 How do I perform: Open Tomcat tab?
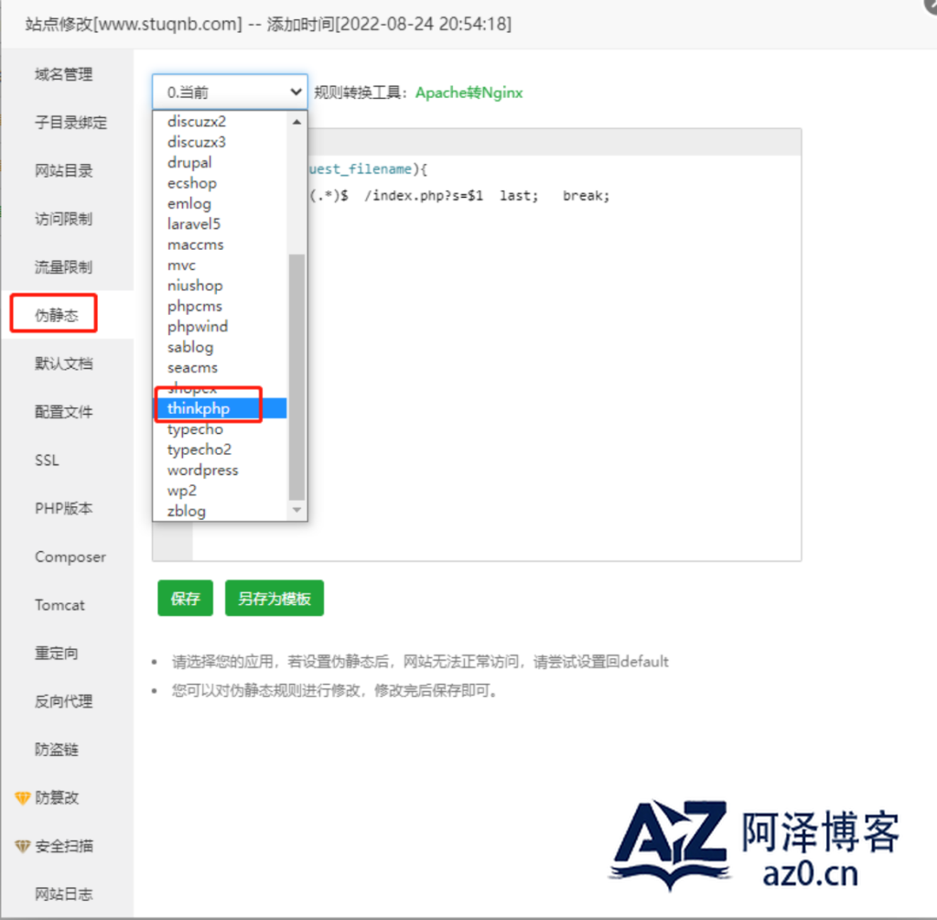coord(59,605)
